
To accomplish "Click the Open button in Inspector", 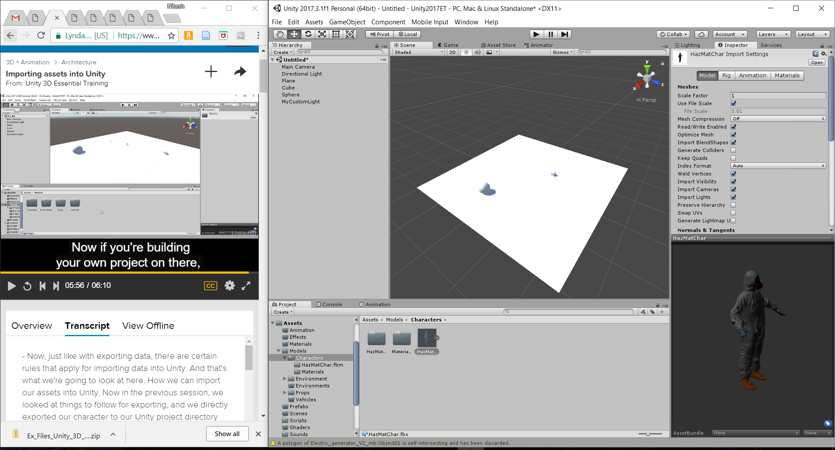I will pyautogui.click(x=817, y=63).
